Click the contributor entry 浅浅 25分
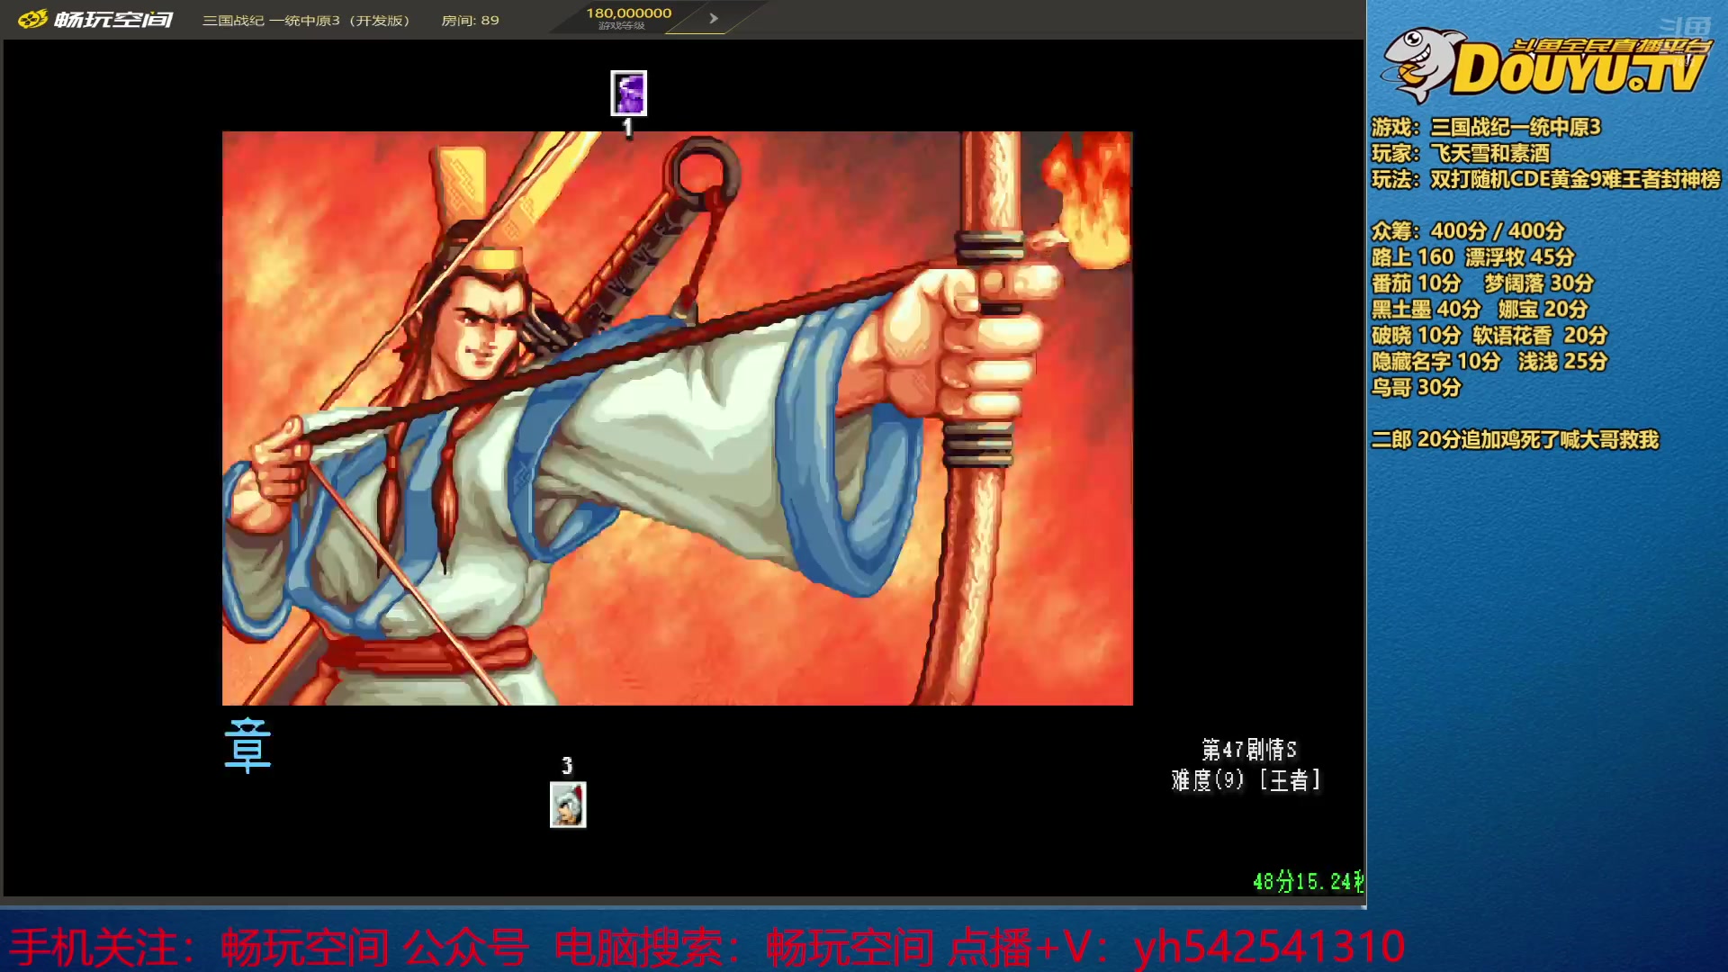This screenshot has height=972, width=1728. (1562, 362)
